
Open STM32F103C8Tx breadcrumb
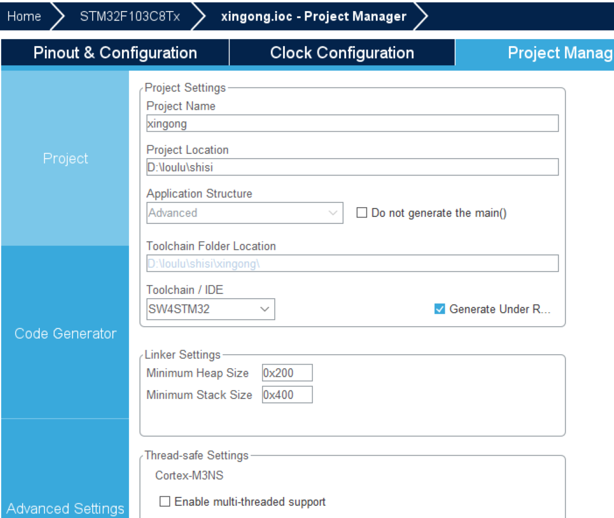pyautogui.click(x=130, y=16)
